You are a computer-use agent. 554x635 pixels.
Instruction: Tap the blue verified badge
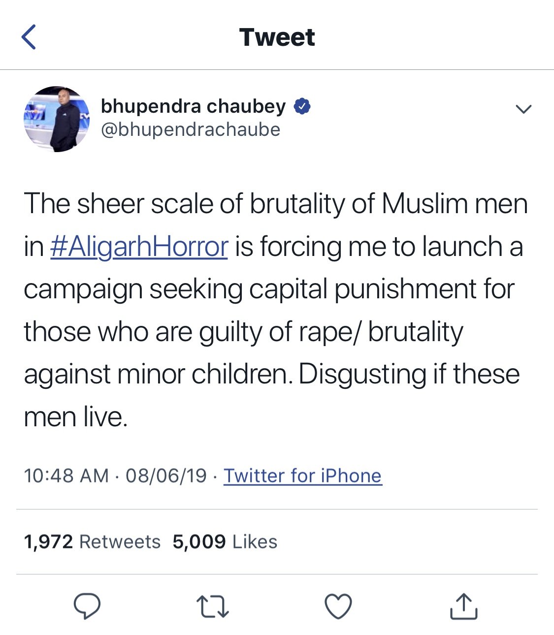[302, 106]
